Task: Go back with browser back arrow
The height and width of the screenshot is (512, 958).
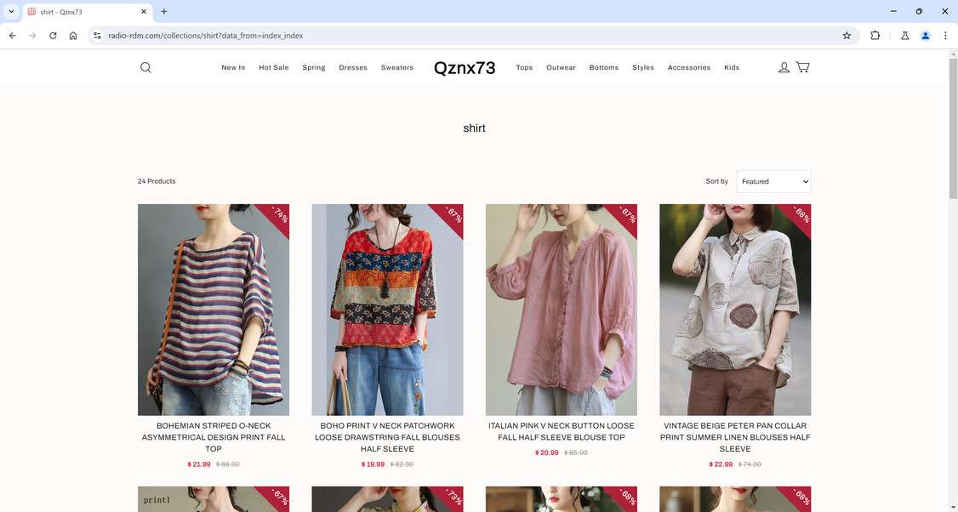Action: [x=13, y=36]
